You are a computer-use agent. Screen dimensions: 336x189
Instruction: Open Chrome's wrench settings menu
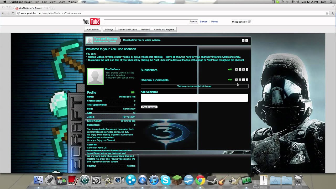coord(332,13)
